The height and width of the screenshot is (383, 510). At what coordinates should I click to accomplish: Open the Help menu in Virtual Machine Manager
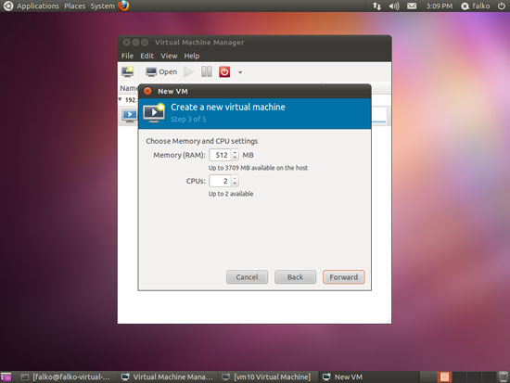192,56
